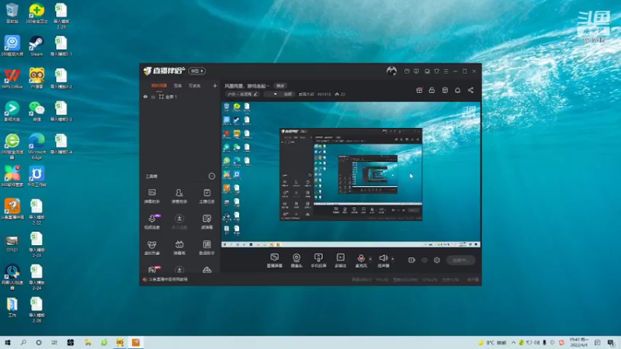Click the add scene plus icon
The width and height of the screenshot is (621, 349).
coord(215,85)
